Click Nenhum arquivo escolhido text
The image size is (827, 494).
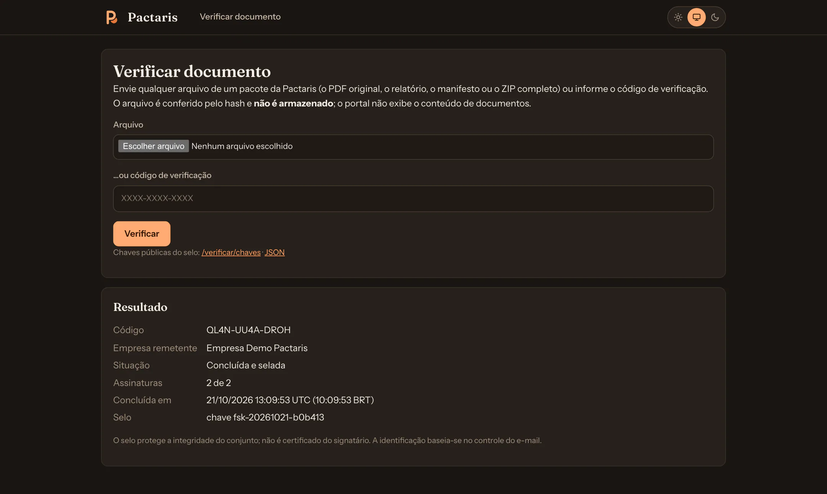tap(242, 146)
